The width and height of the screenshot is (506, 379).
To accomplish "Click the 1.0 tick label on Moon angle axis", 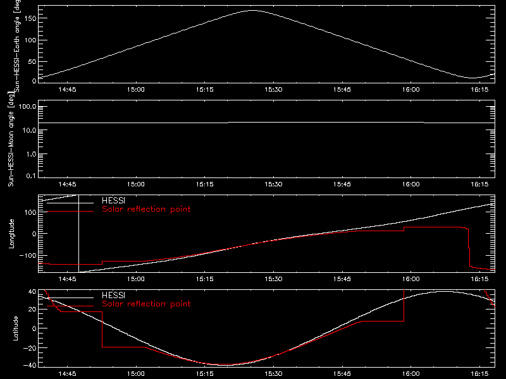I will (31, 154).
